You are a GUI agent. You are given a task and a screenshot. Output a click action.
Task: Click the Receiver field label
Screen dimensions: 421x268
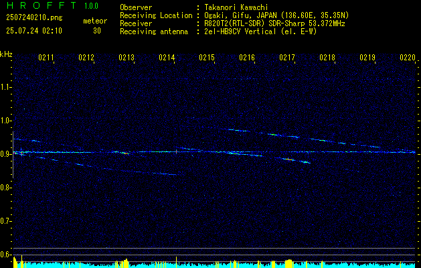(x=136, y=23)
